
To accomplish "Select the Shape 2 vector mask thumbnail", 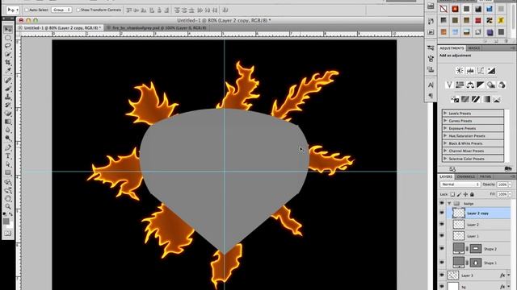I will (x=475, y=249).
